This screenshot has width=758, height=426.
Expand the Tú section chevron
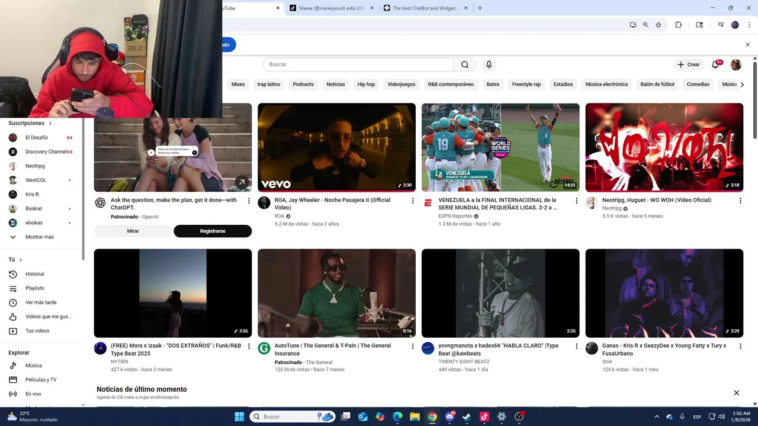point(21,260)
